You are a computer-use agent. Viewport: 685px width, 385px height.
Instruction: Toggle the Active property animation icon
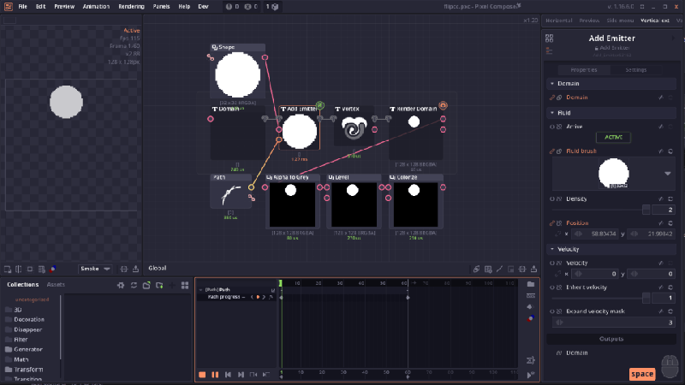click(x=551, y=127)
